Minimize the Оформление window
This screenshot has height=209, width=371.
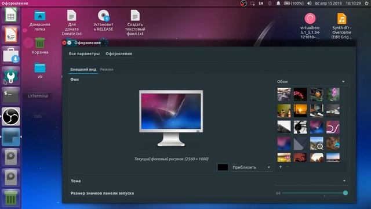click(x=70, y=42)
